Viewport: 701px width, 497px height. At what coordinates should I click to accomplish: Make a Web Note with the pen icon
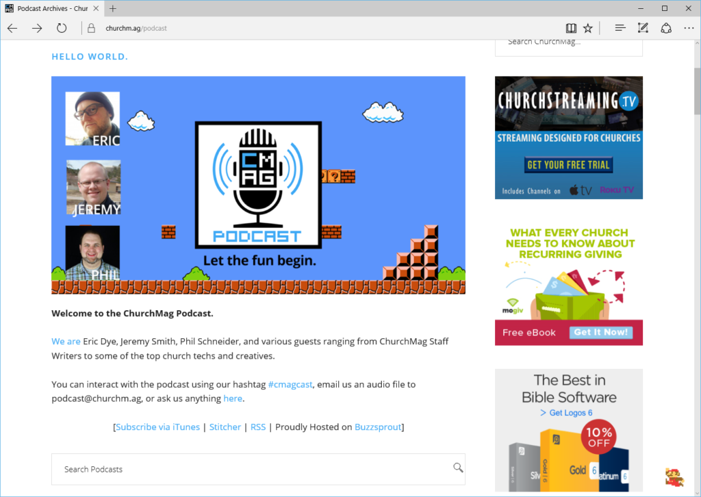[x=642, y=28]
